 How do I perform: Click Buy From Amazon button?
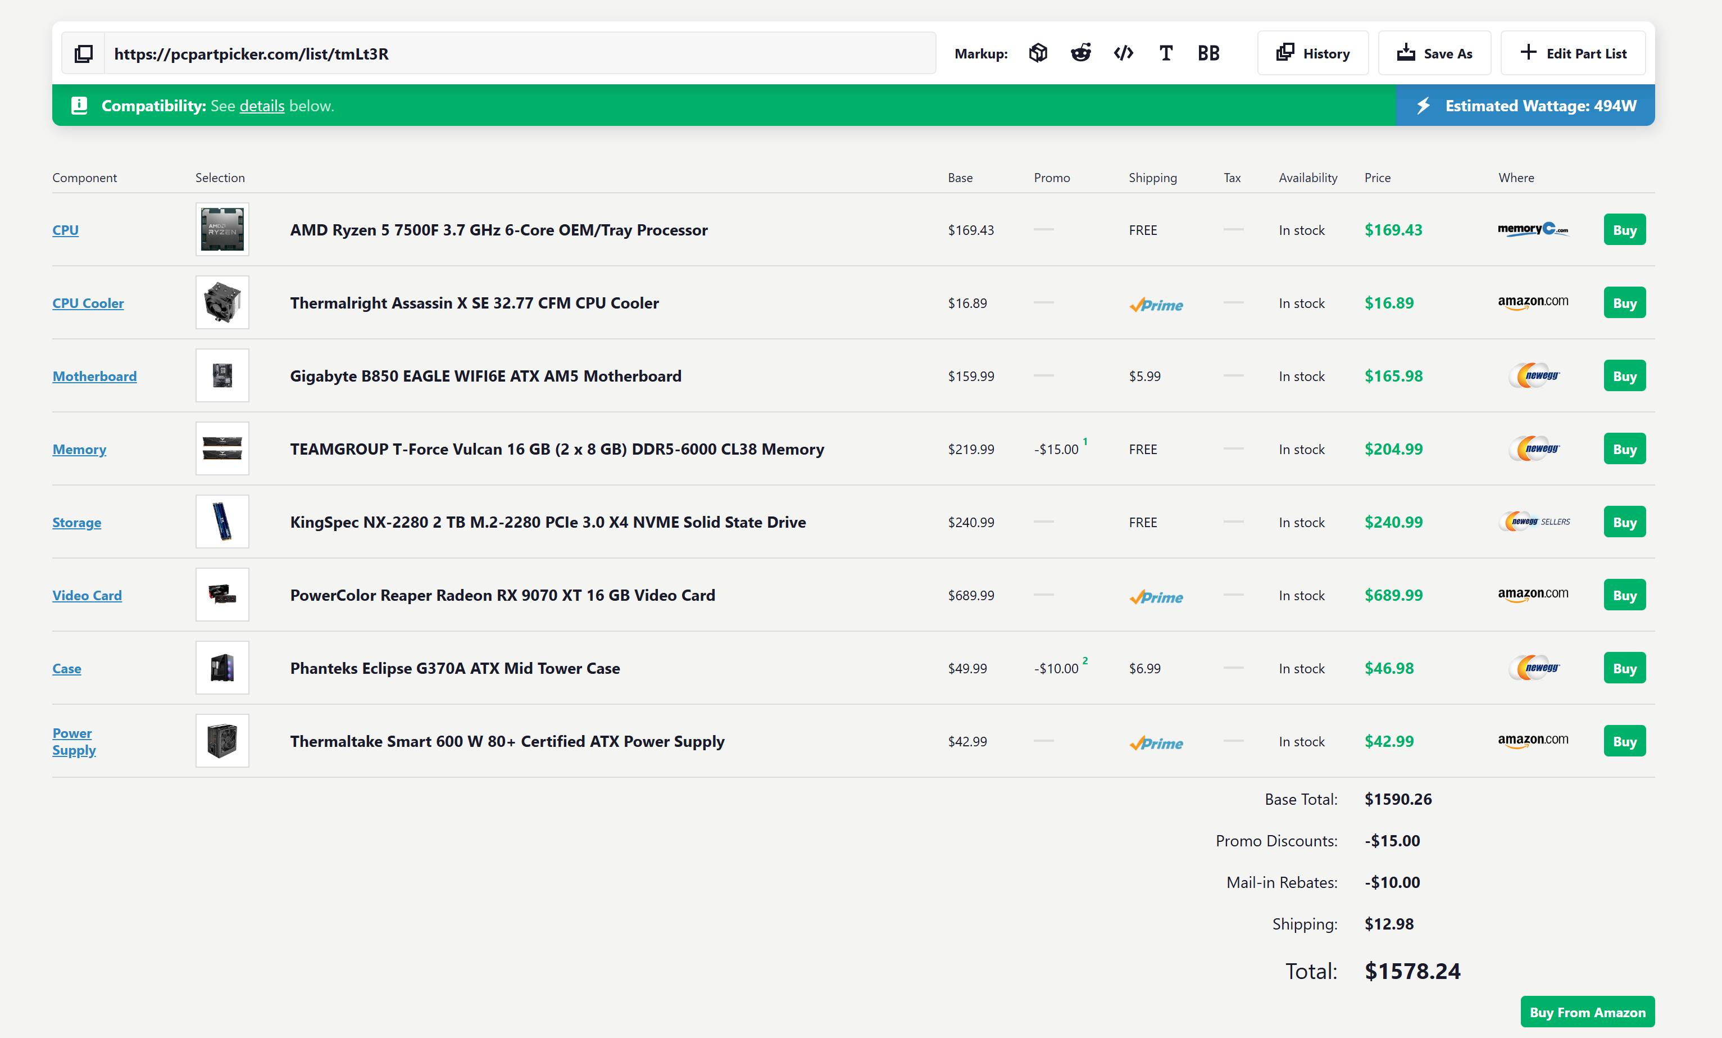[1587, 1012]
